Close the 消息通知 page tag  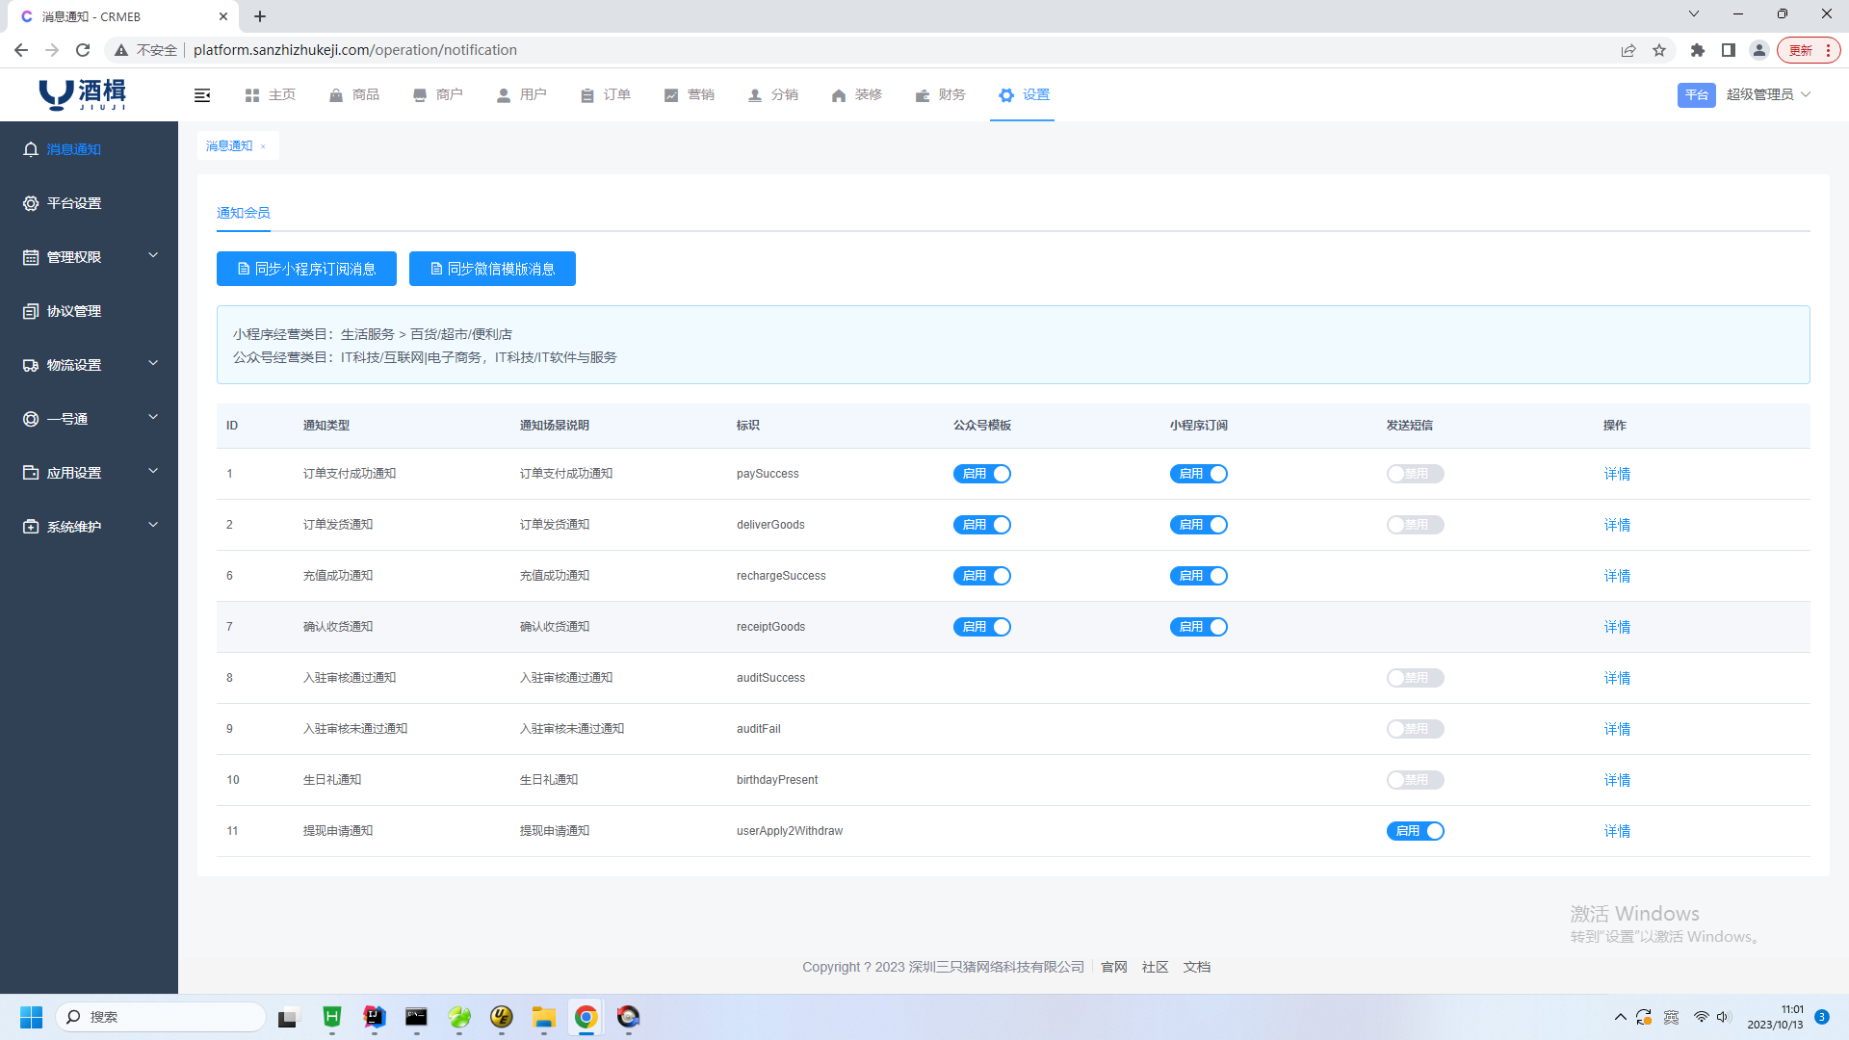[x=263, y=146]
